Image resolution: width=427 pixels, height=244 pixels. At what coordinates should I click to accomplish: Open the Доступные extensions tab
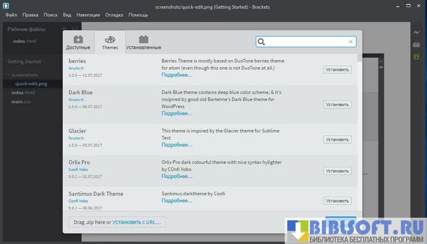[78, 43]
